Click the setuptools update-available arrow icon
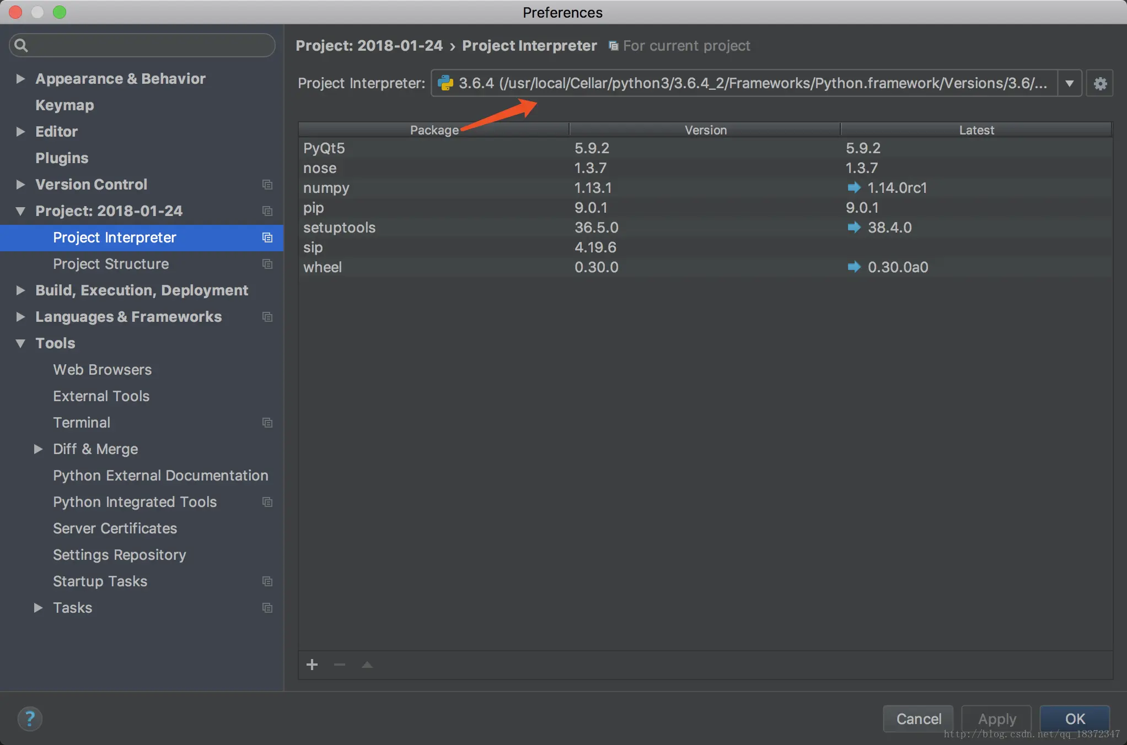This screenshot has height=745, width=1127. (854, 228)
